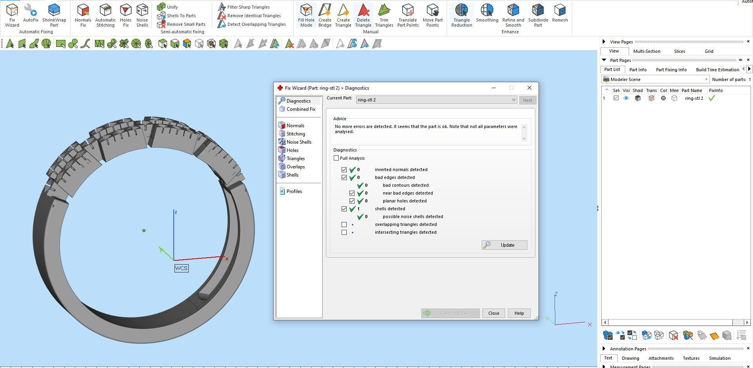Enable the Full Analysis checkbox

point(336,158)
